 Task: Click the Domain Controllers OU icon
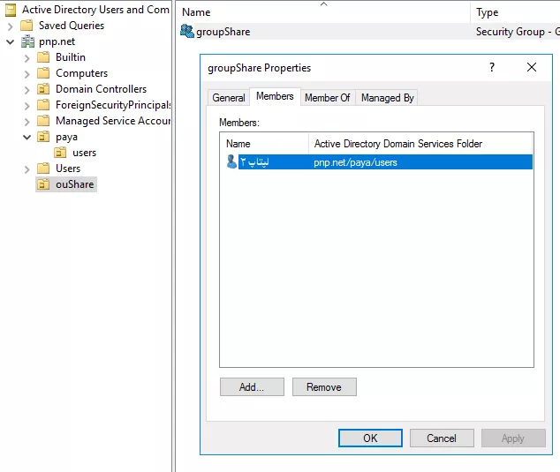point(43,89)
